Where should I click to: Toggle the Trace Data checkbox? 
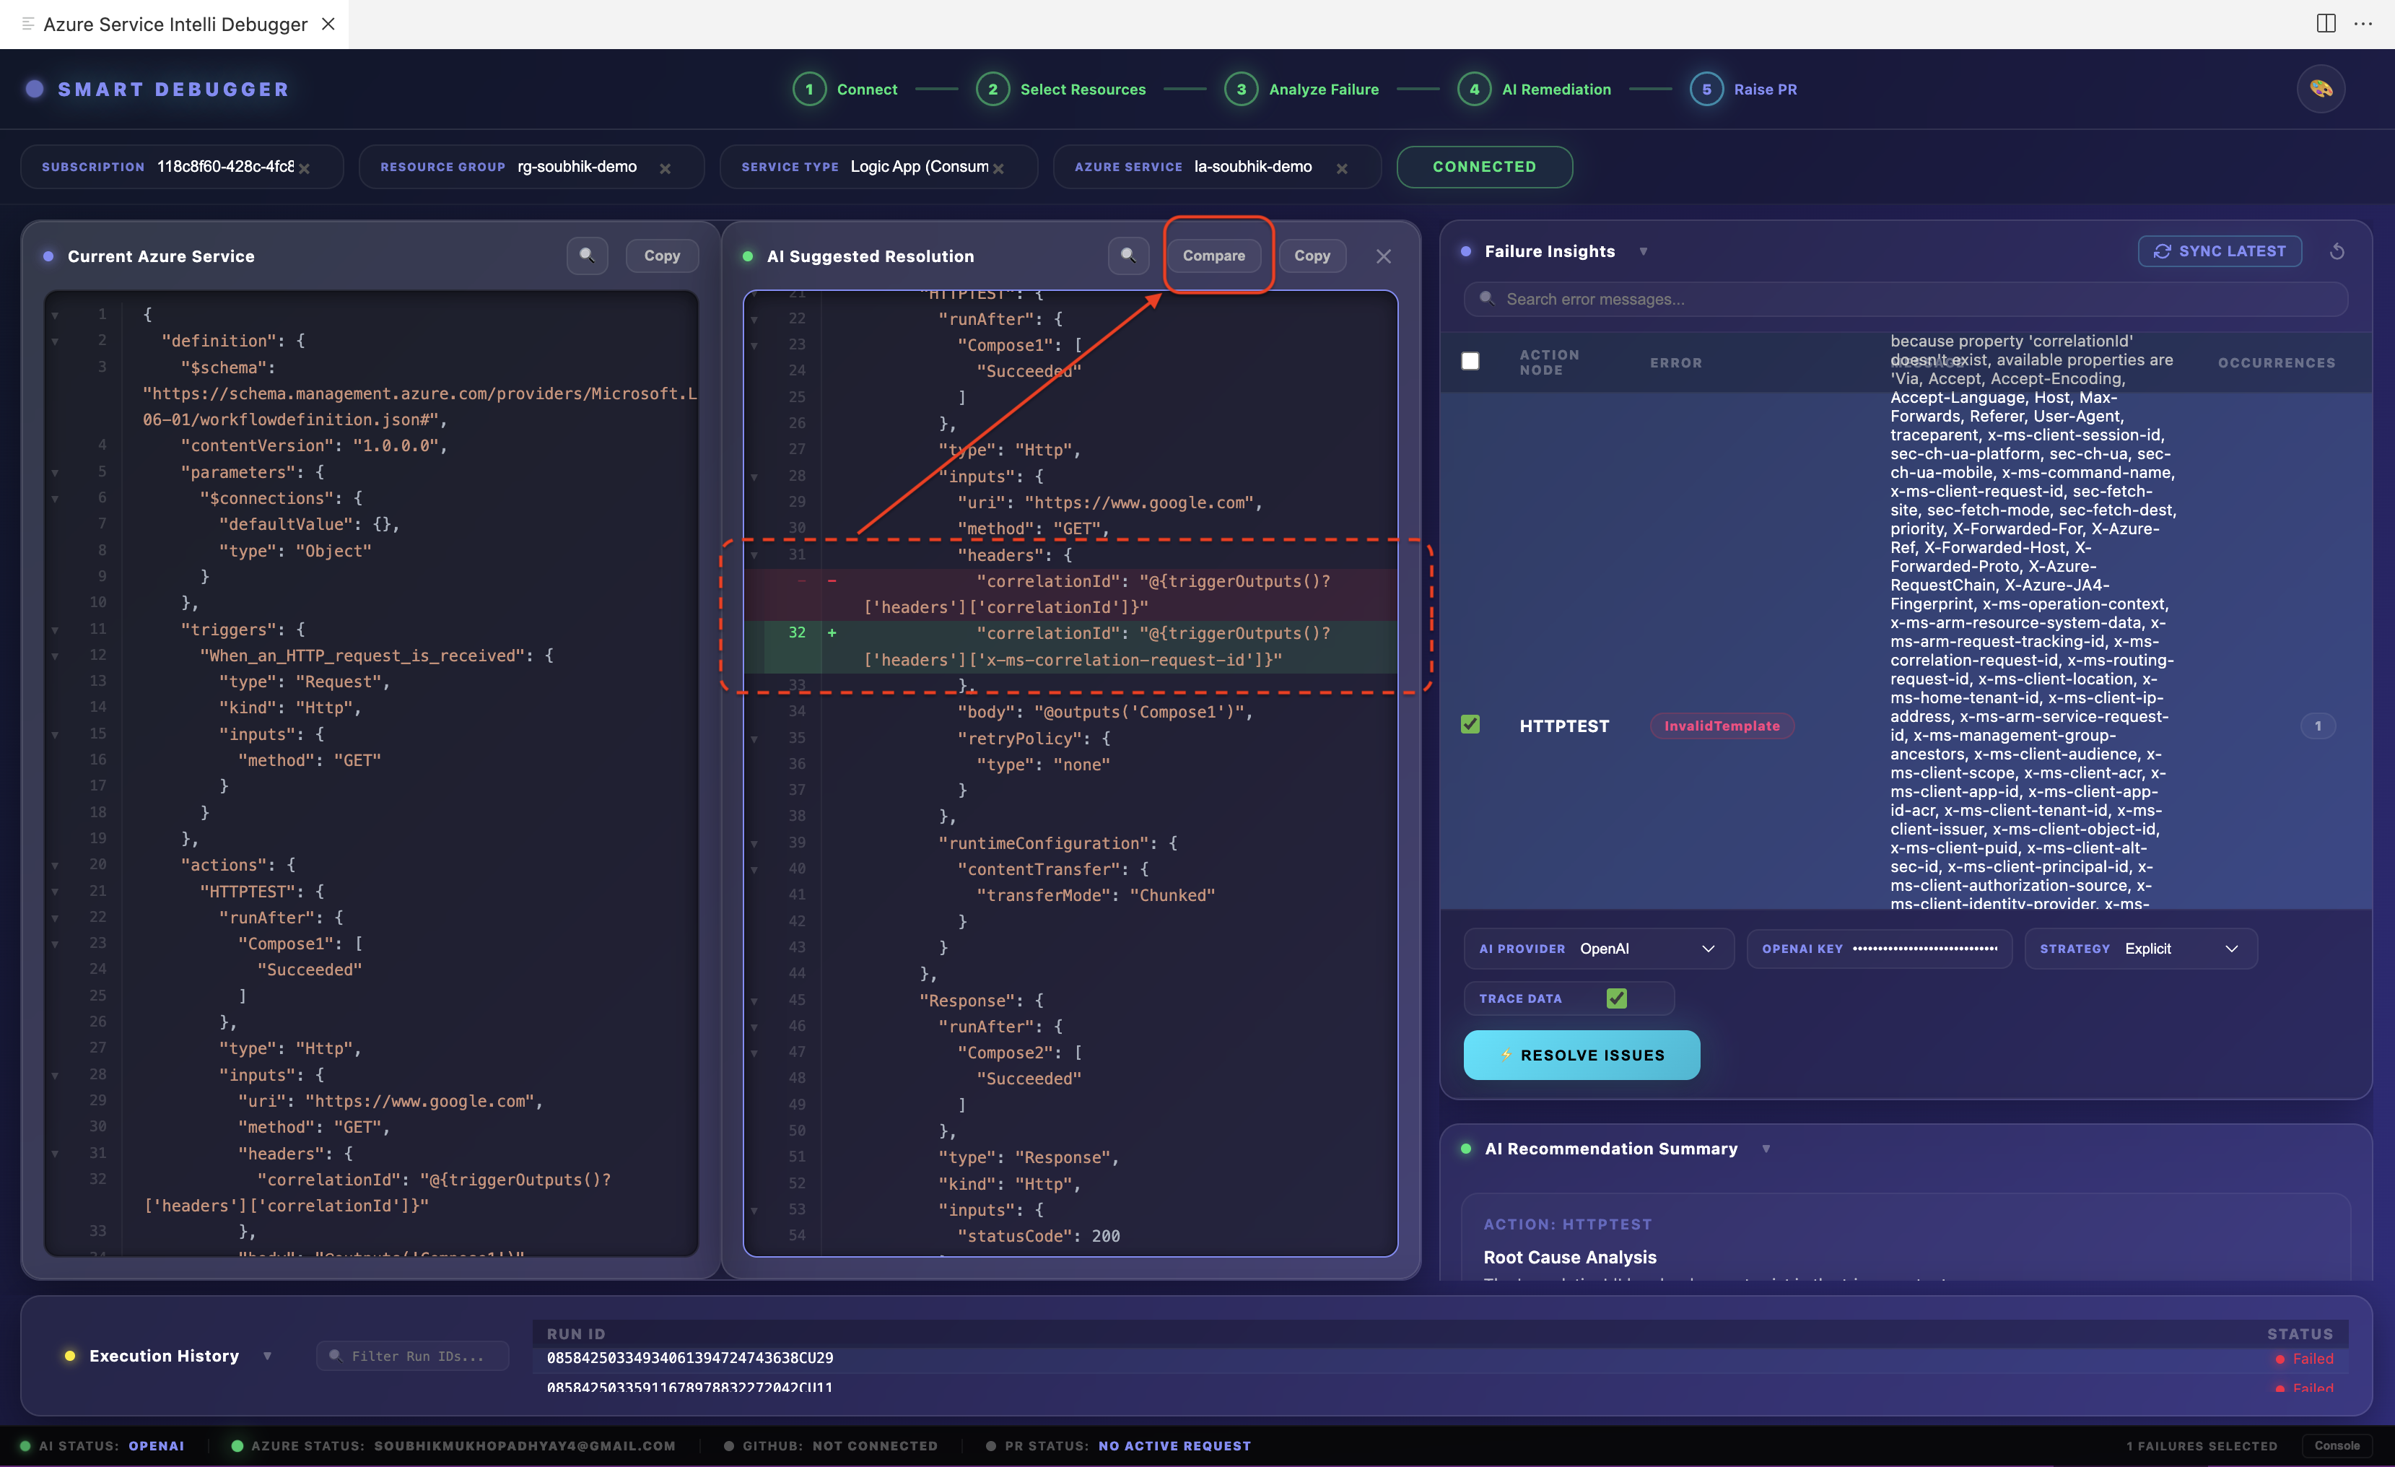[1616, 998]
